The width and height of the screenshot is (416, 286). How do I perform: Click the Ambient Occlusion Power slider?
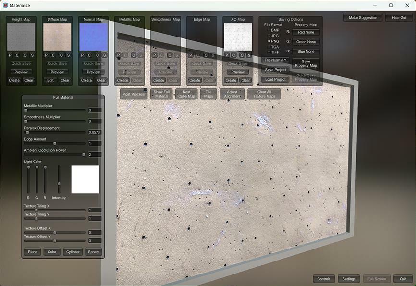coord(55,155)
